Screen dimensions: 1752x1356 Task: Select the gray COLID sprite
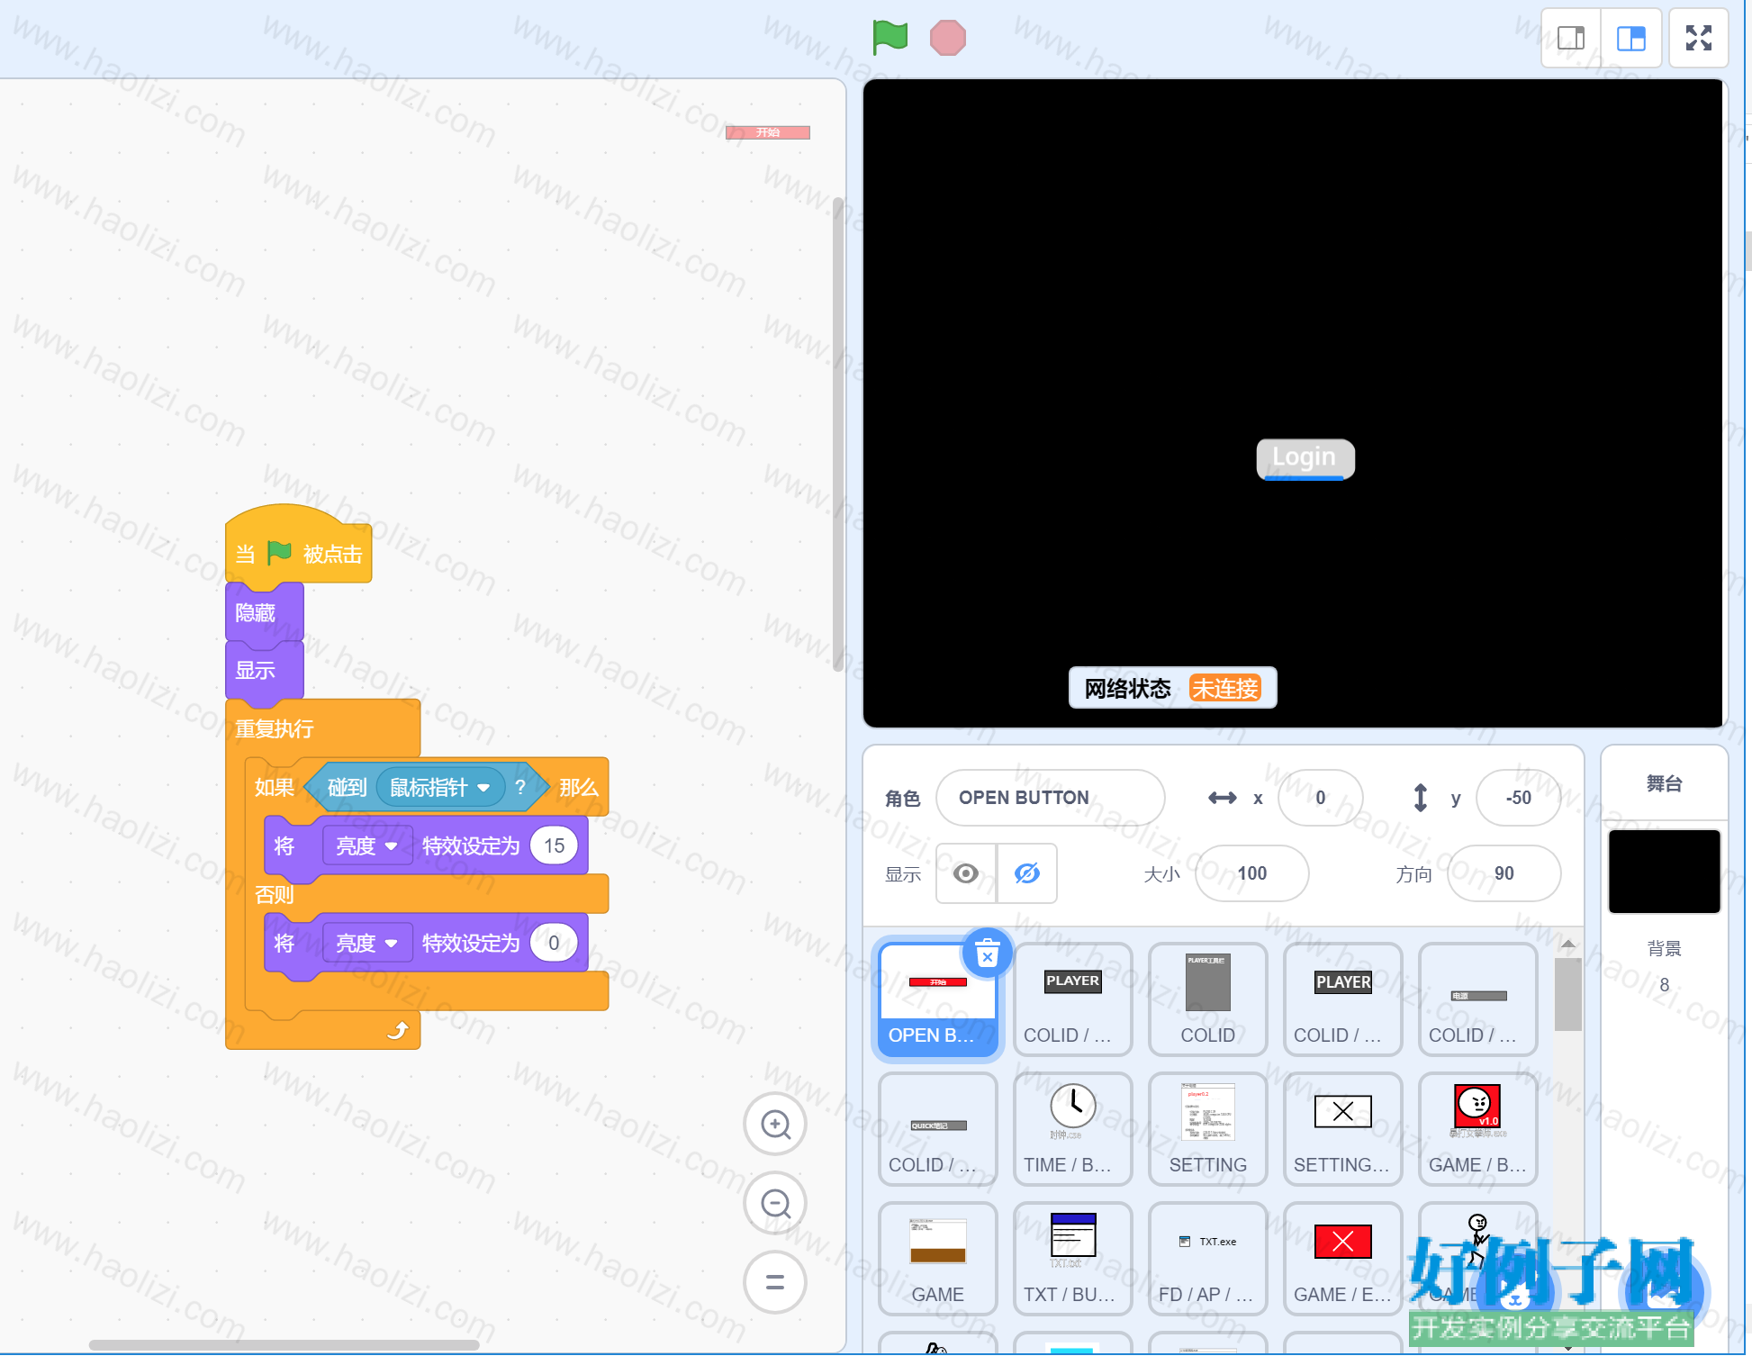pyautogui.click(x=1207, y=999)
